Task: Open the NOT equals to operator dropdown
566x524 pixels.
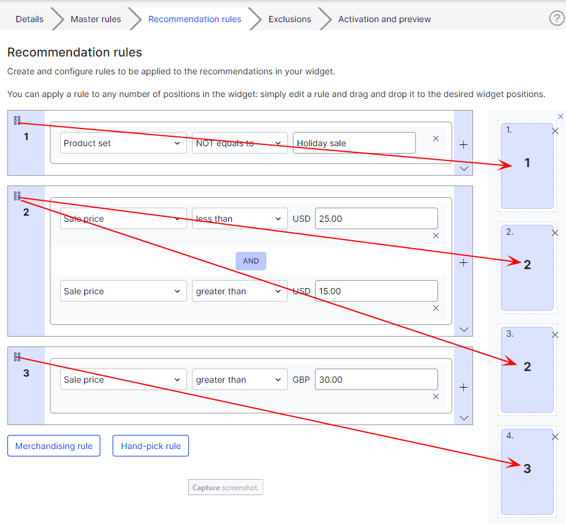Action: pos(239,143)
